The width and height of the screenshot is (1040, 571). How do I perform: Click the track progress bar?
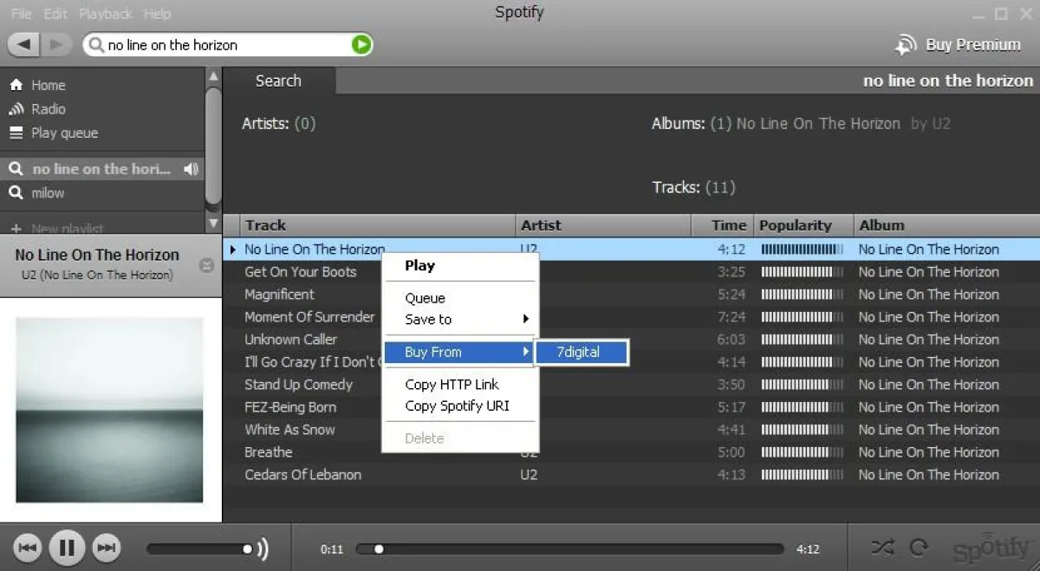(569, 548)
